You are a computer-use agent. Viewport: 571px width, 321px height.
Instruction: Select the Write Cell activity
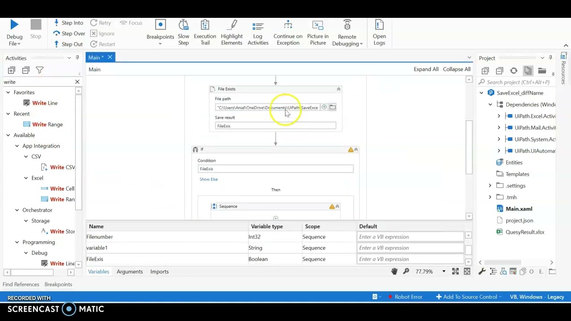click(58, 189)
